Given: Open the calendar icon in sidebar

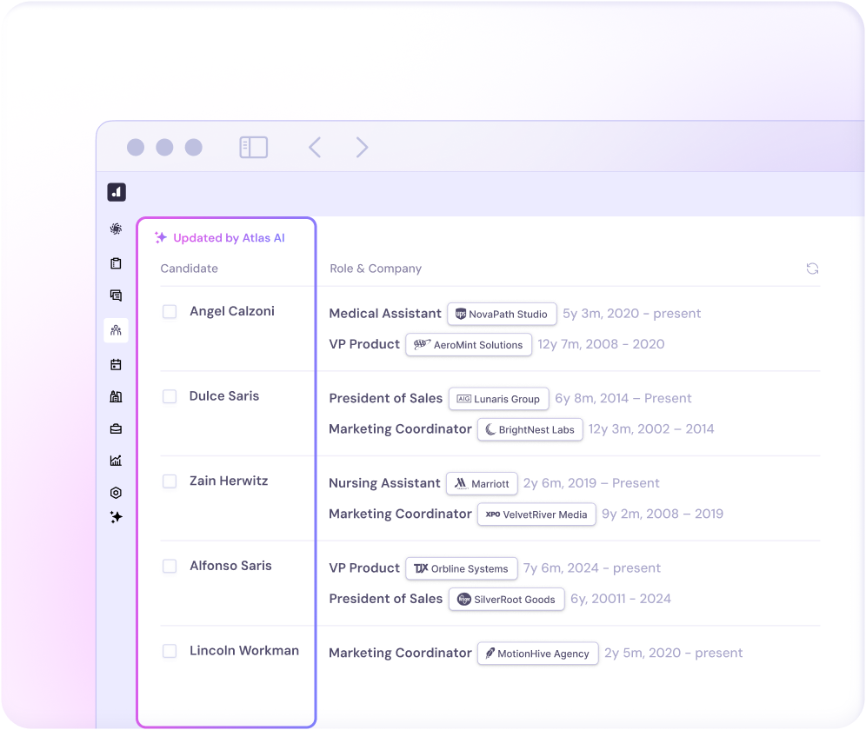Looking at the screenshot, I should click(x=116, y=364).
